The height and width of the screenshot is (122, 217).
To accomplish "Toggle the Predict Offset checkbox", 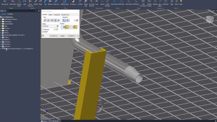I will (x=55, y=29).
